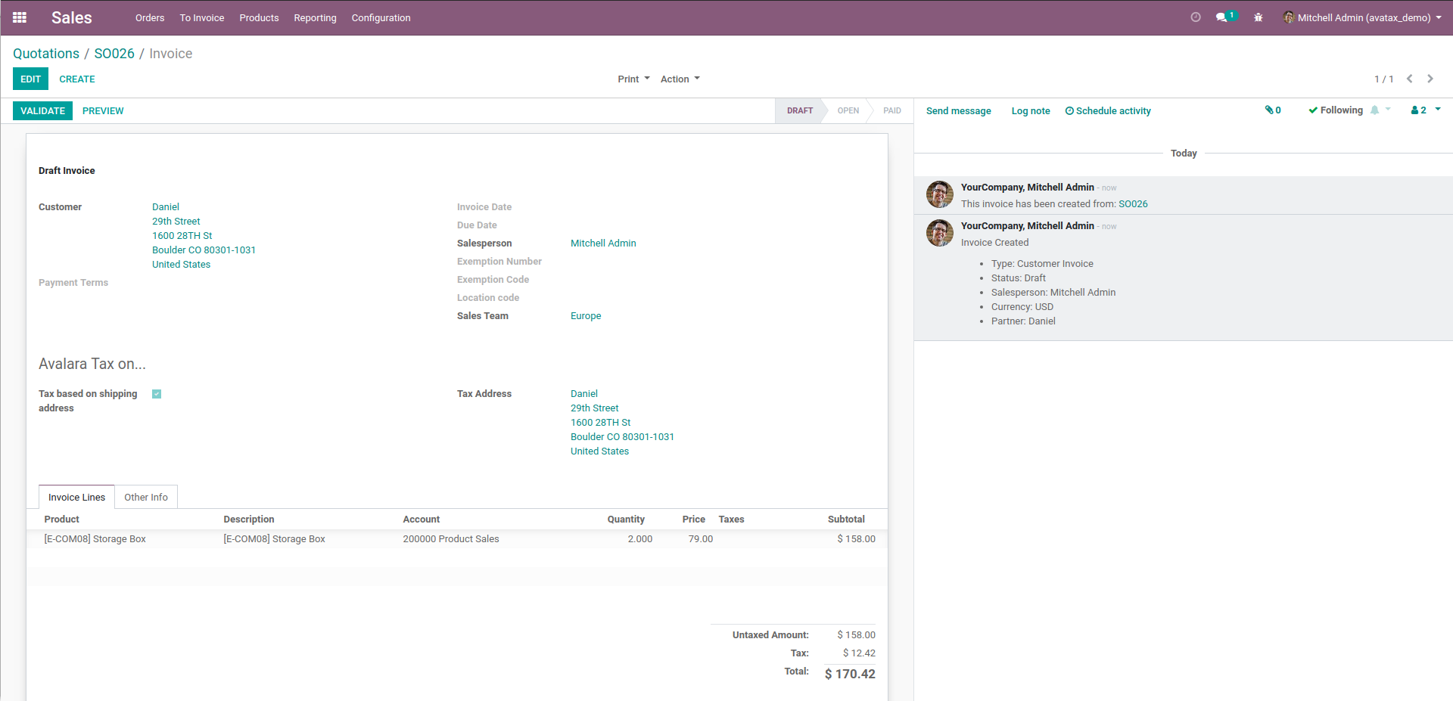This screenshot has height=701, width=1453.
Task: Expand the Print dropdown
Action: 633,79
